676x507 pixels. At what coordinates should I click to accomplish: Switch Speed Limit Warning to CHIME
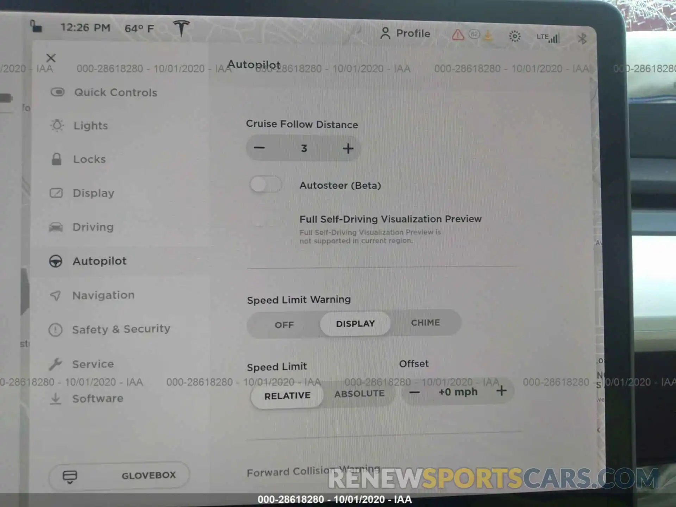[426, 323]
